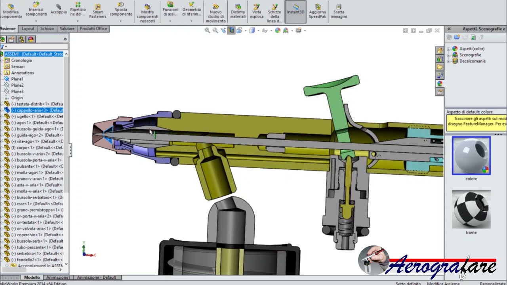Start Nuovo studio di movimento

pyautogui.click(x=215, y=13)
